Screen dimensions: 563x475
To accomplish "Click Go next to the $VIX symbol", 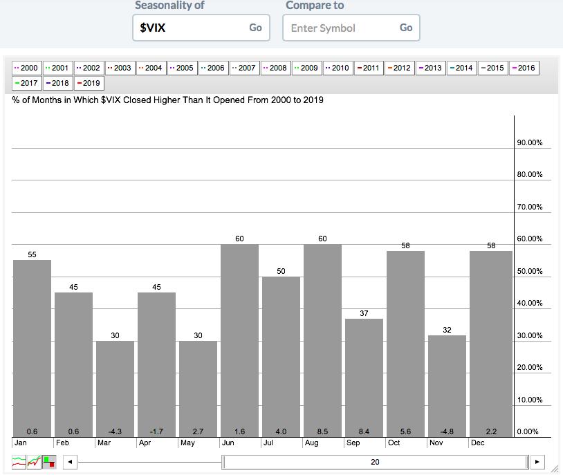I will click(255, 28).
